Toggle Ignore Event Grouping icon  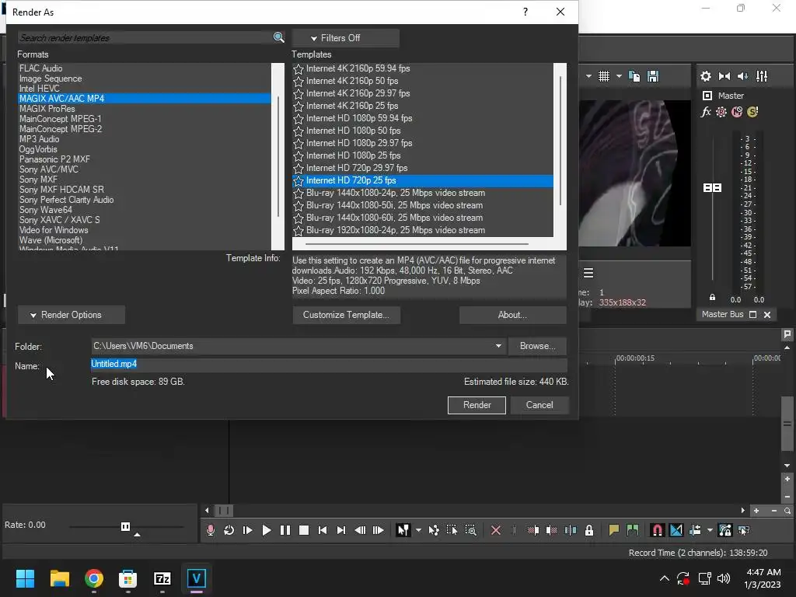(x=744, y=530)
